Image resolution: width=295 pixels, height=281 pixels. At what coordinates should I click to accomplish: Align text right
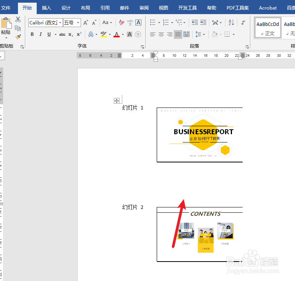click(x=170, y=35)
